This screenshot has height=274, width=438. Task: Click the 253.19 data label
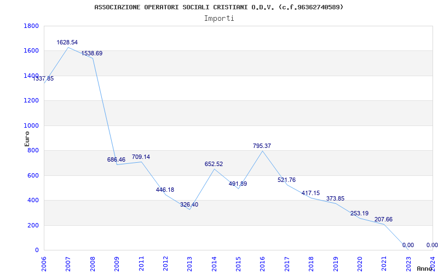pos(359,214)
